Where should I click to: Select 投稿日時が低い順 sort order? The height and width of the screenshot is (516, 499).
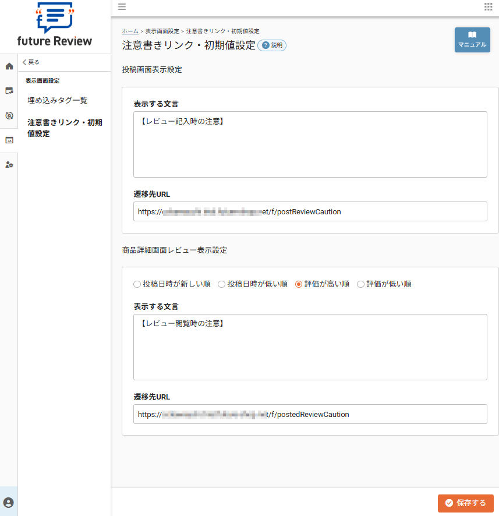click(221, 284)
